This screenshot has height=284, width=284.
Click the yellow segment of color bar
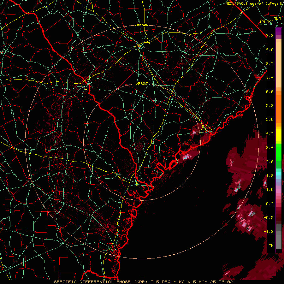pos(279,135)
